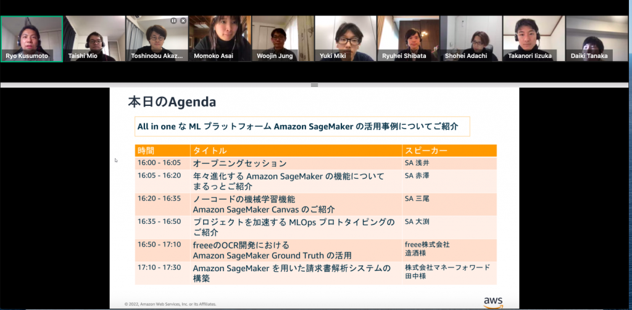Click the 17:10 - 17:30 time cell

tap(162, 273)
